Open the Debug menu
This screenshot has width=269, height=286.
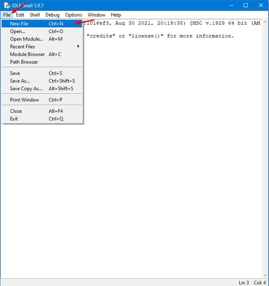(52, 15)
